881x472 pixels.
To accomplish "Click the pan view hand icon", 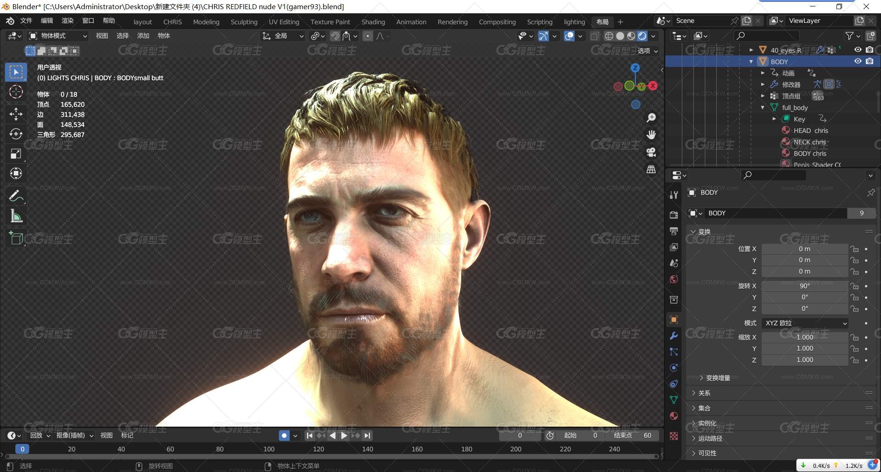I will tap(651, 135).
